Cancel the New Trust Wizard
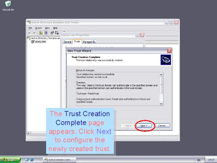Viewport: 217px width, 163px height. [162, 126]
